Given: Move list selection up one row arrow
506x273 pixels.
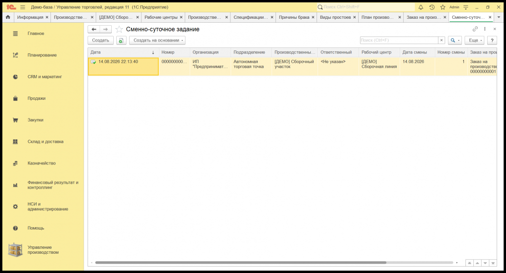Looking at the screenshot, I should tap(477, 263).
